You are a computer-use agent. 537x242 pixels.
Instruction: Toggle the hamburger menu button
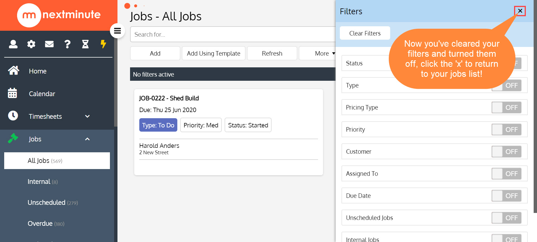tap(117, 31)
